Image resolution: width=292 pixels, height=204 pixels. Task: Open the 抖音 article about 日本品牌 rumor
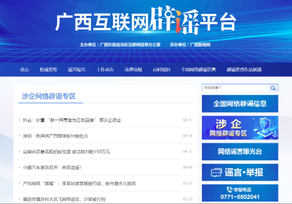click(x=72, y=120)
